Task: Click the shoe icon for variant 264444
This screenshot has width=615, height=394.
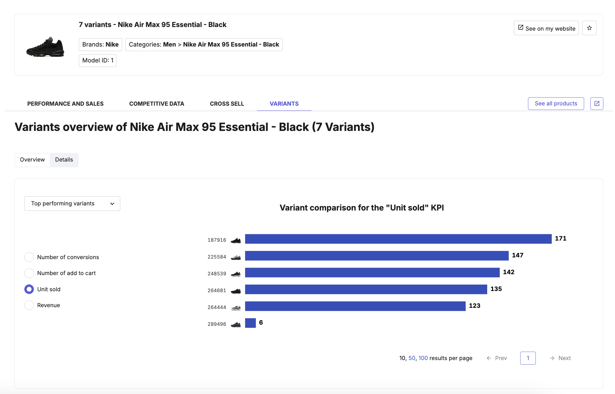Action: pyautogui.click(x=236, y=308)
